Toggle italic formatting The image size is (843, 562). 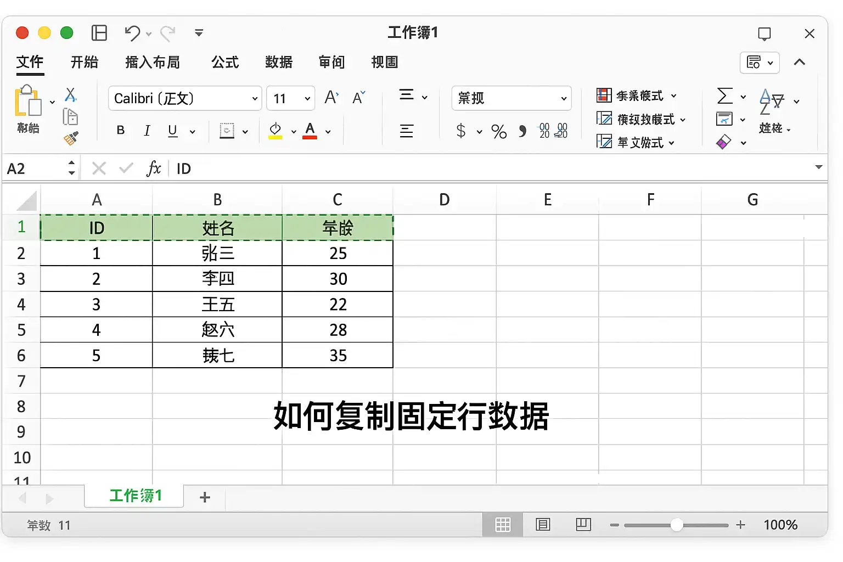pos(147,131)
